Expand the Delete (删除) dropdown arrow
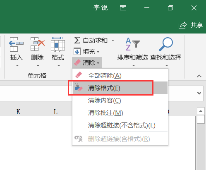This screenshot has width=206, height=170. [x=38, y=65]
